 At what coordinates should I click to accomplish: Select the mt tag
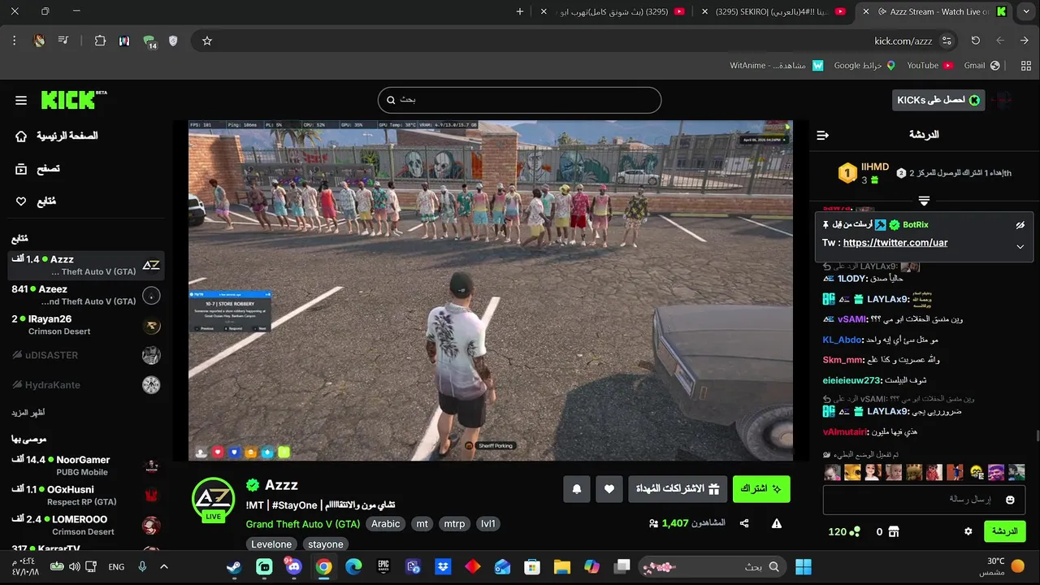(x=422, y=524)
